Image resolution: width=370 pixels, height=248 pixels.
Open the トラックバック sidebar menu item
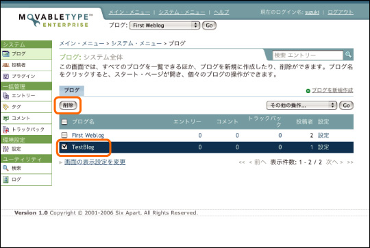(x=27, y=129)
